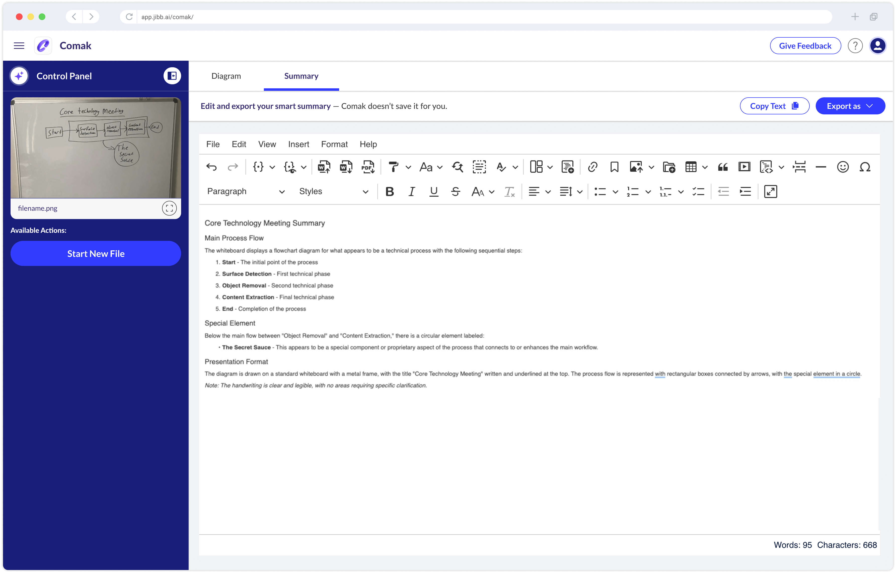This screenshot has width=896, height=573.
Task: Click the Bookmark toolbar icon
Action: tap(614, 167)
